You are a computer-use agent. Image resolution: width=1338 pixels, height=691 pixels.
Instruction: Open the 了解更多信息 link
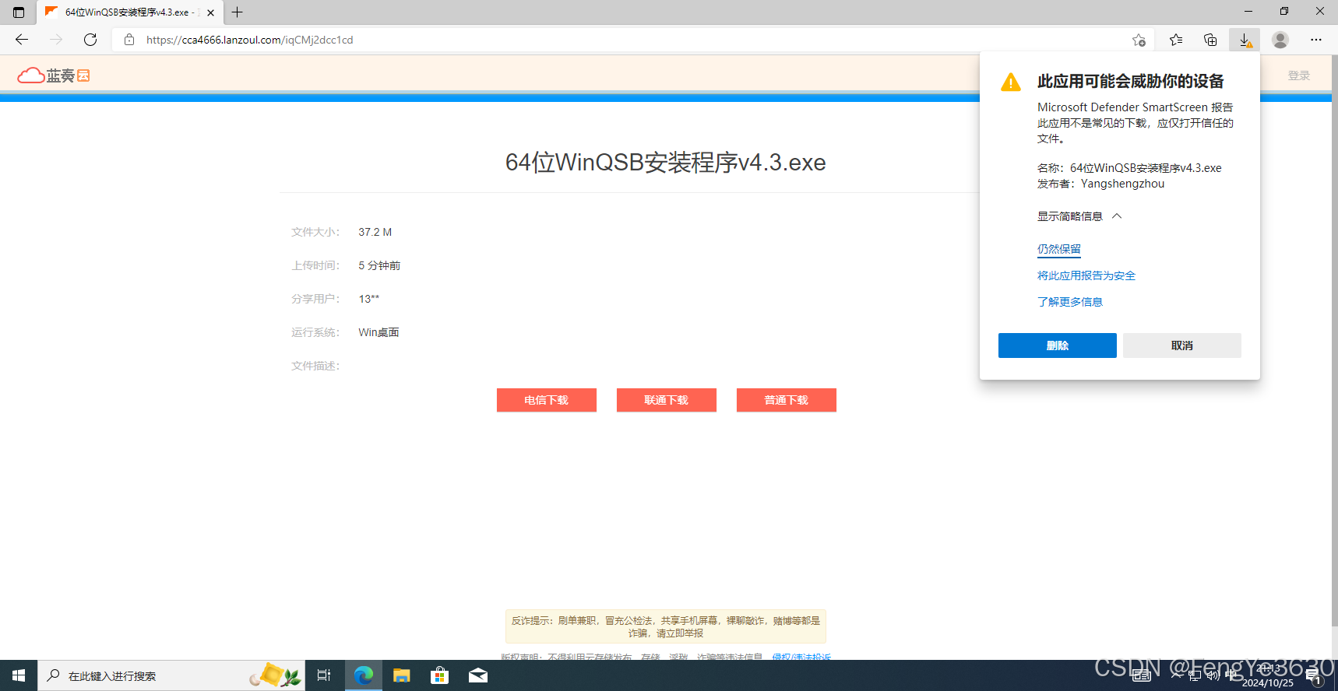[1070, 302]
